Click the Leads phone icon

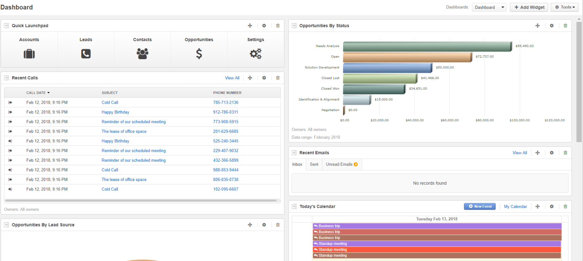coord(86,54)
